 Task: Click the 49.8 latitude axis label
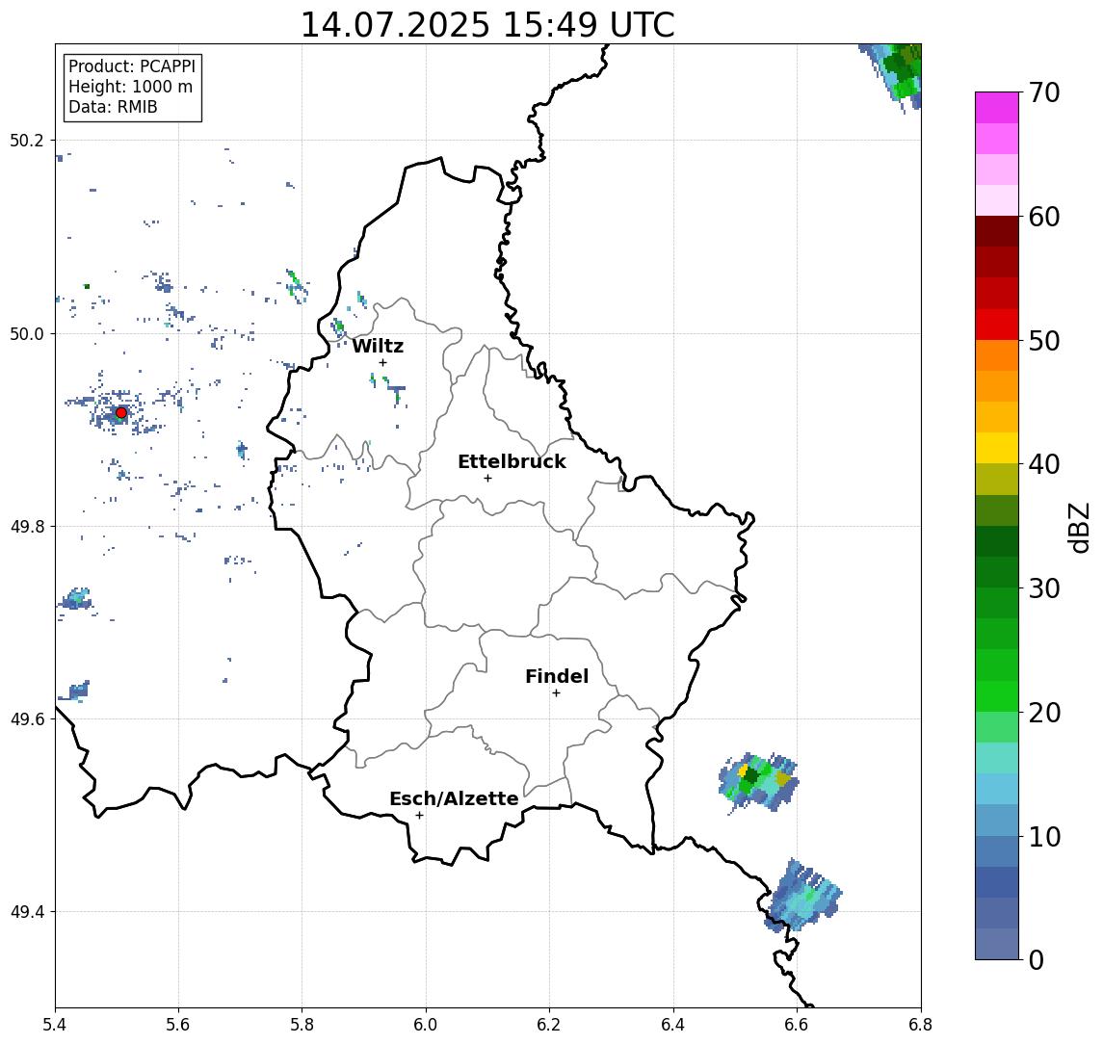click(x=27, y=526)
